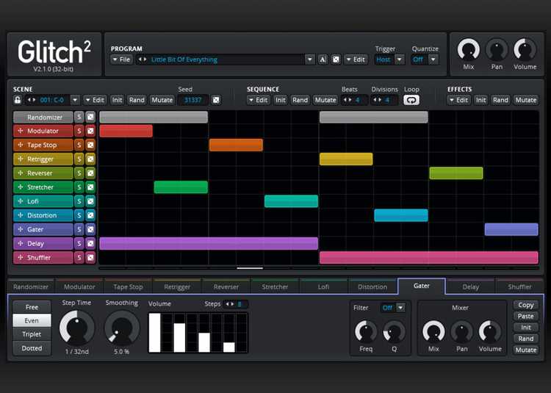Click the first Volume step bar
This screenshot has height=393, width=551.
155,333
